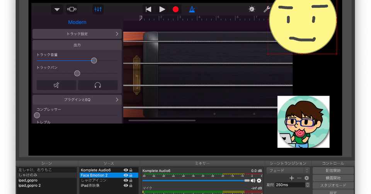Click the 出力 section header
371x194 pixels.
[x=77, y=45]
